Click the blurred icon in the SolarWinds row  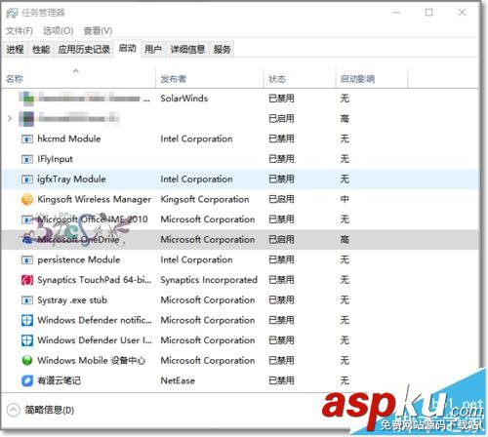tap(26, 99)
